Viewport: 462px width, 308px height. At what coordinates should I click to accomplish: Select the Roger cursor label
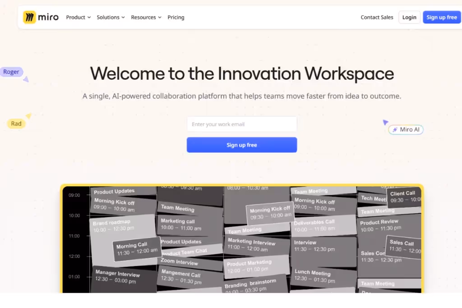coord(11,72)
